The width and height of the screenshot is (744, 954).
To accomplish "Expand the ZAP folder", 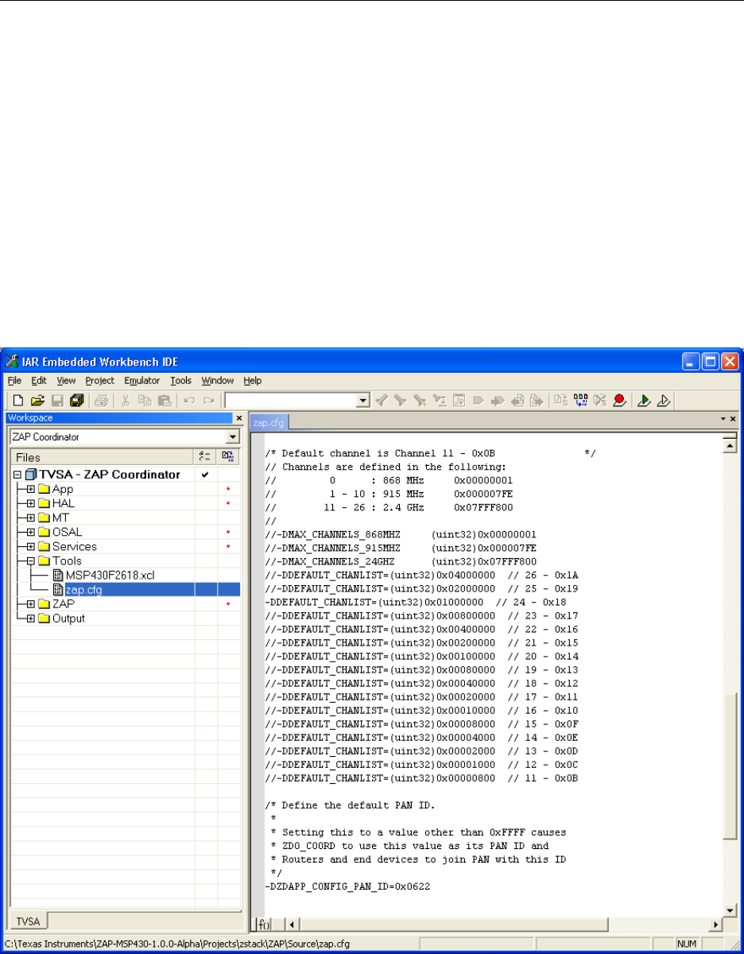I will (x=31, y=604).
